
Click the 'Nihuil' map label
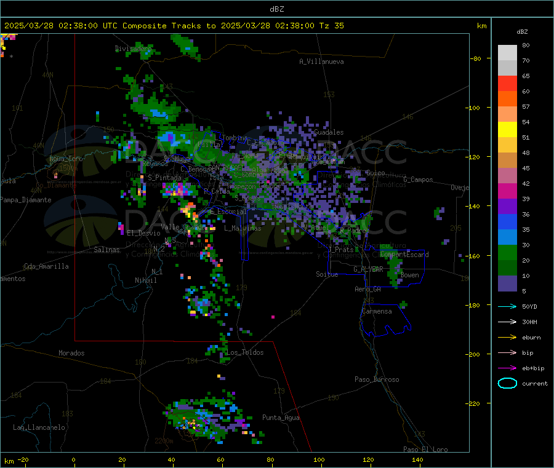click(145, 280)
